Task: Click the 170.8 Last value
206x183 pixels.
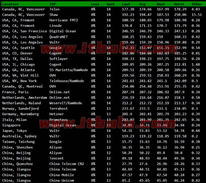Action: [127, 26]
